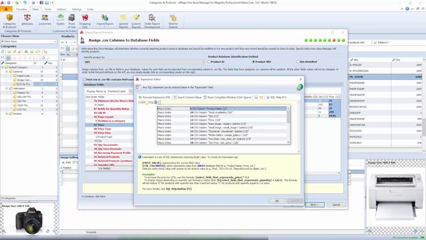Click Next in import wizard

pyautogui.click(x=315, y=205)
